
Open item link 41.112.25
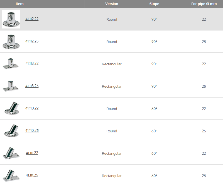click(x=32, y=41)
